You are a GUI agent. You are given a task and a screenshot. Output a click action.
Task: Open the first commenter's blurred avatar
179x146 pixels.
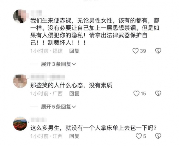pos(20,16)
